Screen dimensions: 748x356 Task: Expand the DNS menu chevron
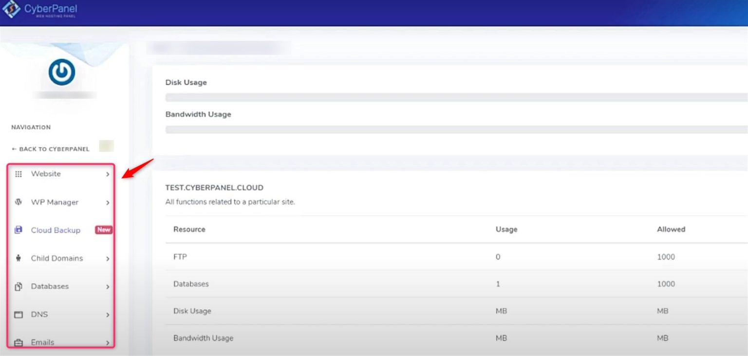[108, 315]
